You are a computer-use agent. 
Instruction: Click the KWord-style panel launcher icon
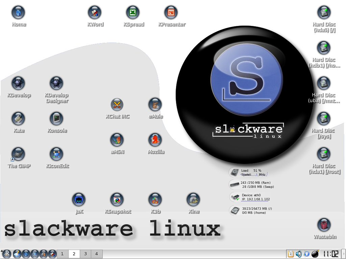(x=52, y=254)
